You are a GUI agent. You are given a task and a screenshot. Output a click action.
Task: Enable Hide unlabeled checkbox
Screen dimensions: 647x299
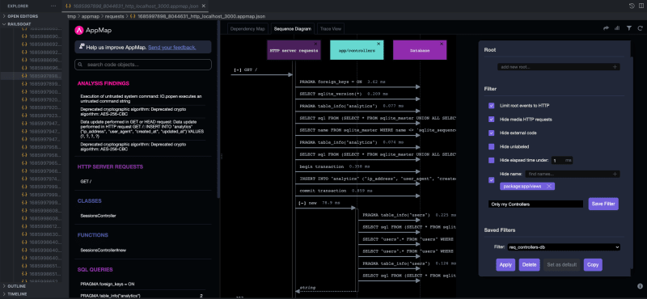click(x=492, y=146)
